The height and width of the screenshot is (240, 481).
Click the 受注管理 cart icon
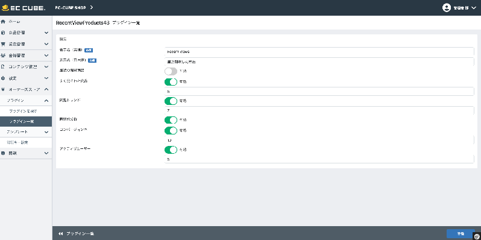(x=3, y=44)
